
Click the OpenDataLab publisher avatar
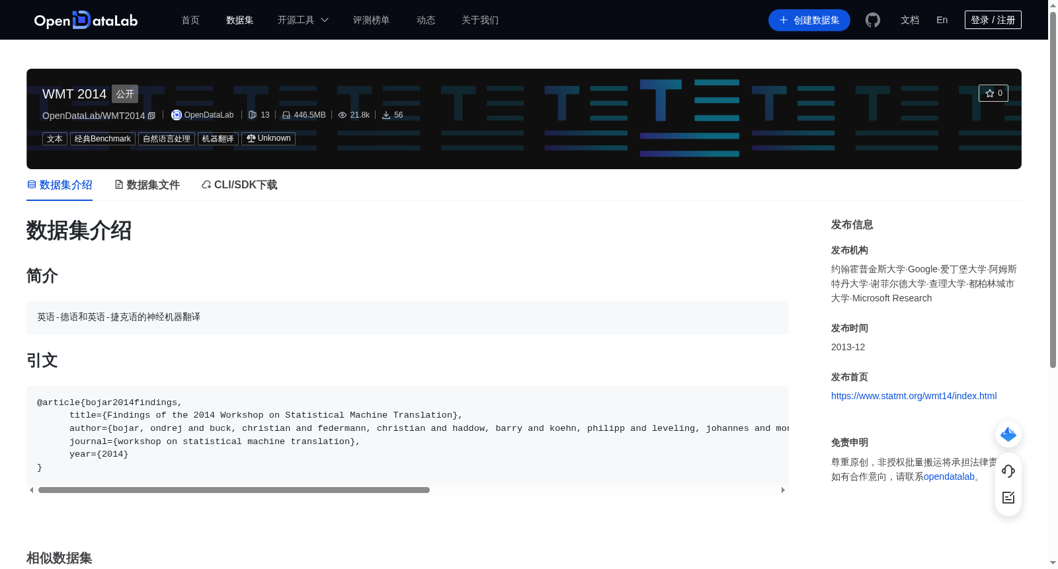click(177, 115)
